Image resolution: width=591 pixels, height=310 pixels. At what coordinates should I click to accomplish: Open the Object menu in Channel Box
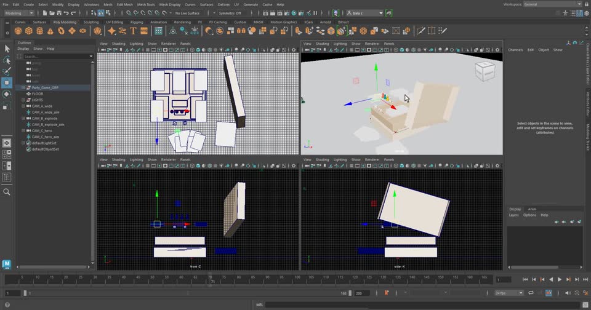tap(543, 50)
